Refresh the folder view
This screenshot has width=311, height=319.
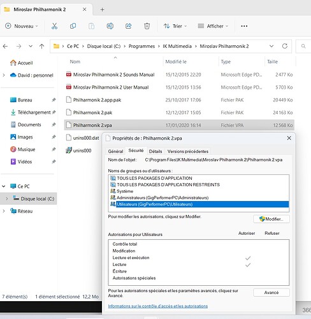tap(285, 46)
